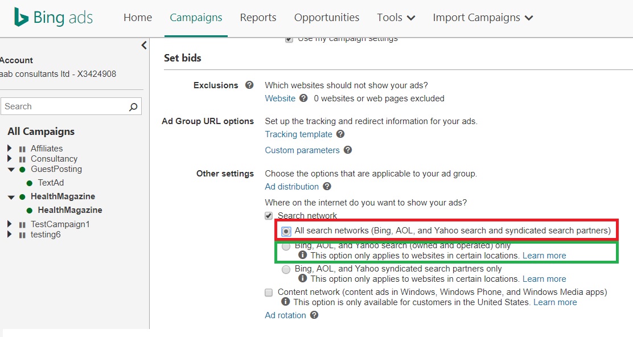
Task: Toggle the Use my campaign settings checkbox
Action: (x=289, y=39)
